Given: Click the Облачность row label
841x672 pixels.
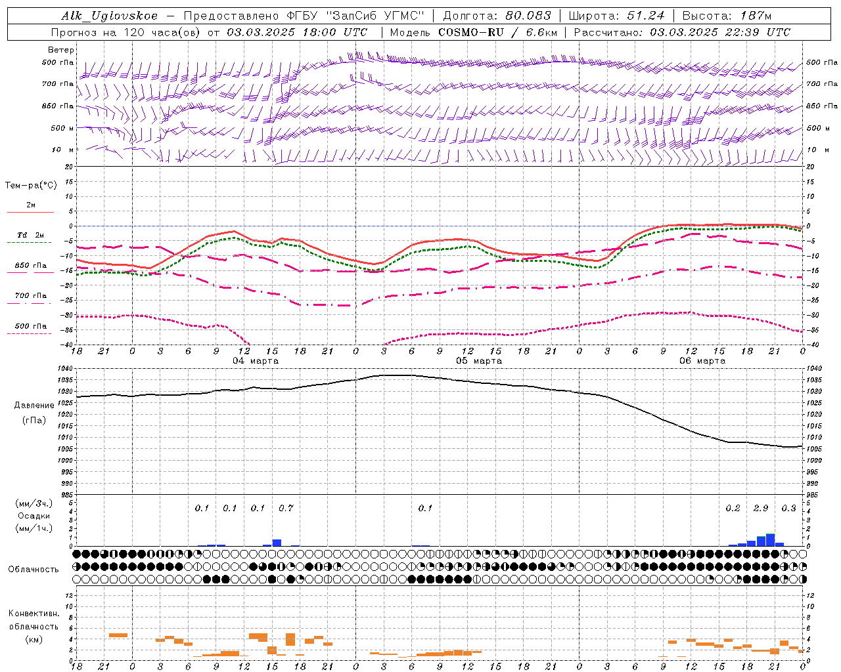Looking at the screenshot, I should 33,569.
